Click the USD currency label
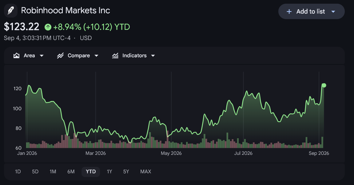 (86, 38)
